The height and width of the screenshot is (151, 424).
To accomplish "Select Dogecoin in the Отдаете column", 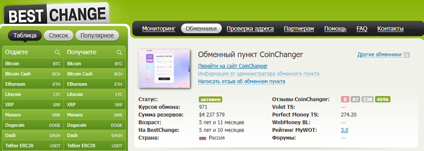I will coord(33,125).
